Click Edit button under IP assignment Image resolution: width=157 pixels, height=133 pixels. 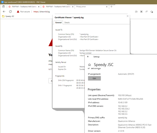coord(95,78)
